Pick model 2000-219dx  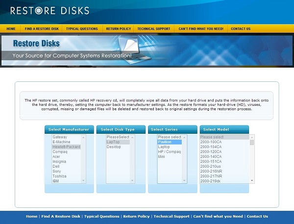(x=224, y=181)
